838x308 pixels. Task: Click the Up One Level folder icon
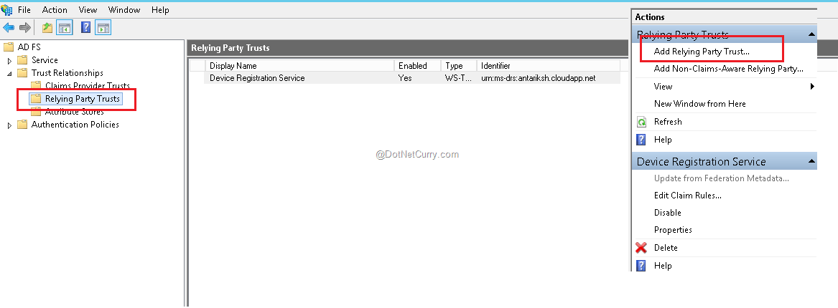pos(47,28)
